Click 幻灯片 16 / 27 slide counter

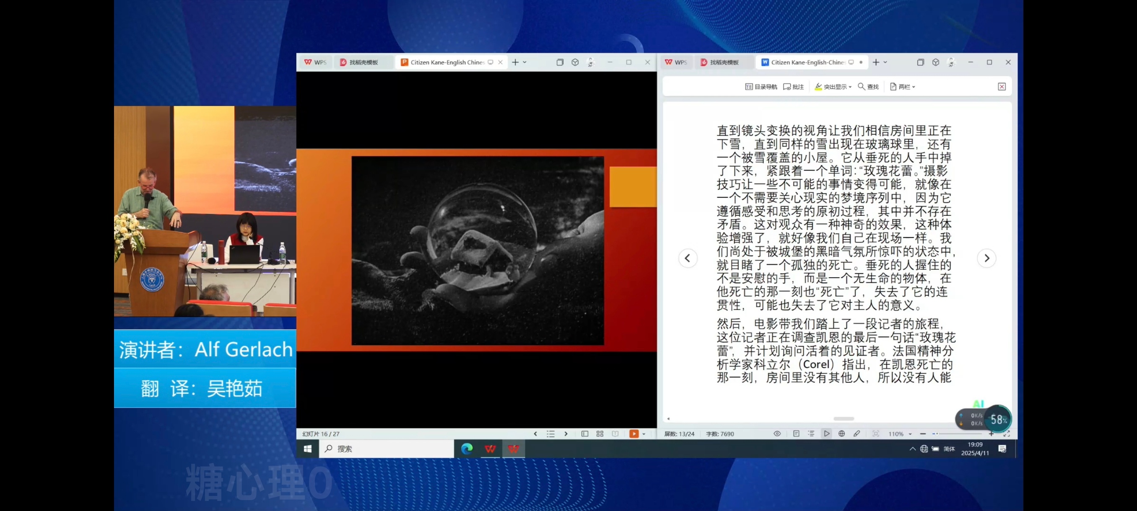pos(321,434)
